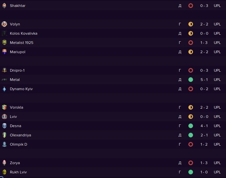Click the Desna club badge icon
Image resolution: width=226 pixels, height=178 pixels.
coord(4,126)
